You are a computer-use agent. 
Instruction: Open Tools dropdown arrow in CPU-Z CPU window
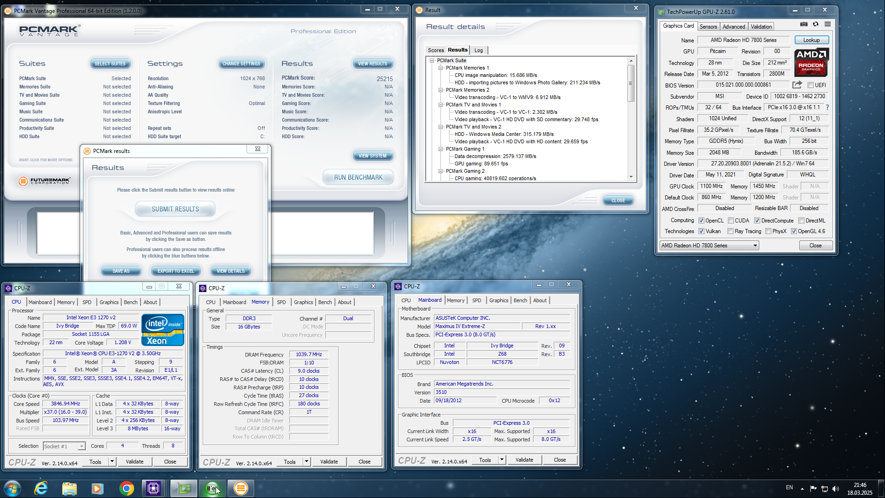[112, 461]
